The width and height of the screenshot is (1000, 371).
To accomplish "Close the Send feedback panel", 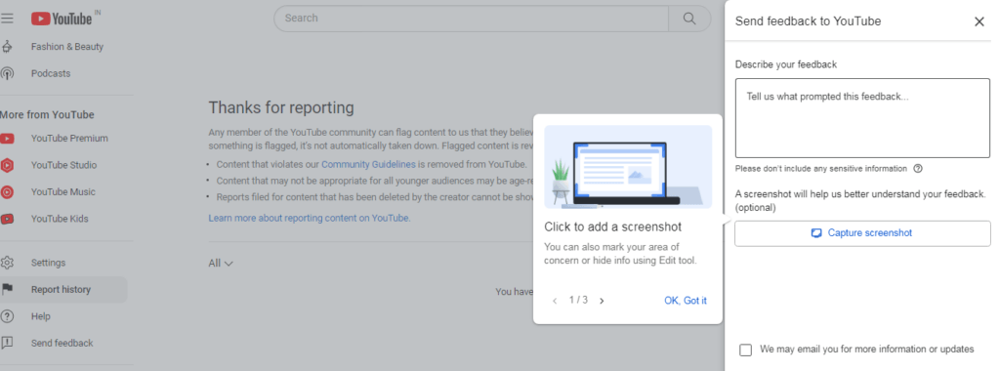I will coord(979,21).
